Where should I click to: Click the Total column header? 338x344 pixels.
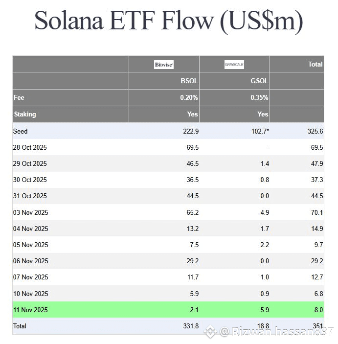pos(315,64)
